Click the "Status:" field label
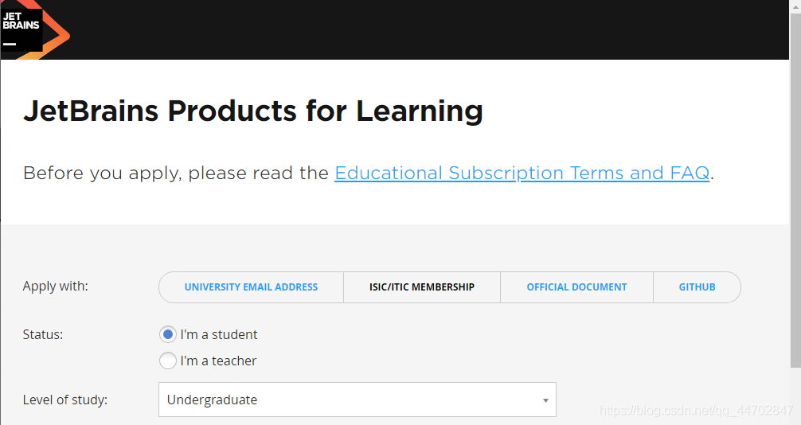Viewport: 801px width, 425px height. (43, 334)
